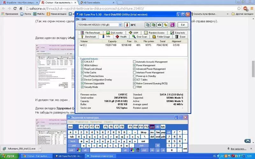Toggle the Security Mode checkbox
The image size is (255, 159).
click(82, 87)
